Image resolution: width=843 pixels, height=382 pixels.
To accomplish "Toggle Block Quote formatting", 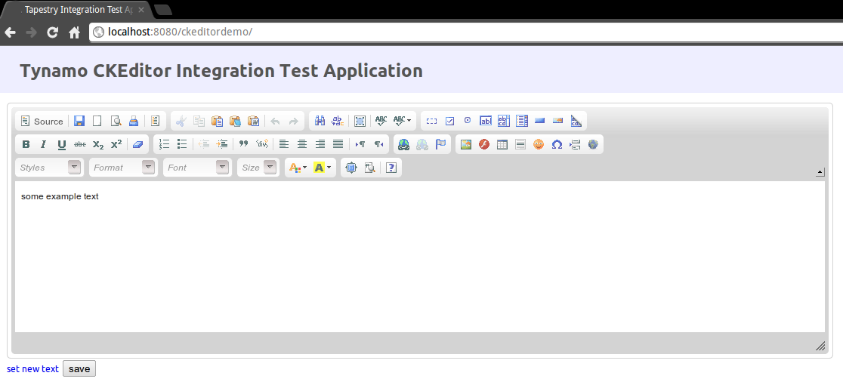I will pyautogui.click(x=243, y=144).
